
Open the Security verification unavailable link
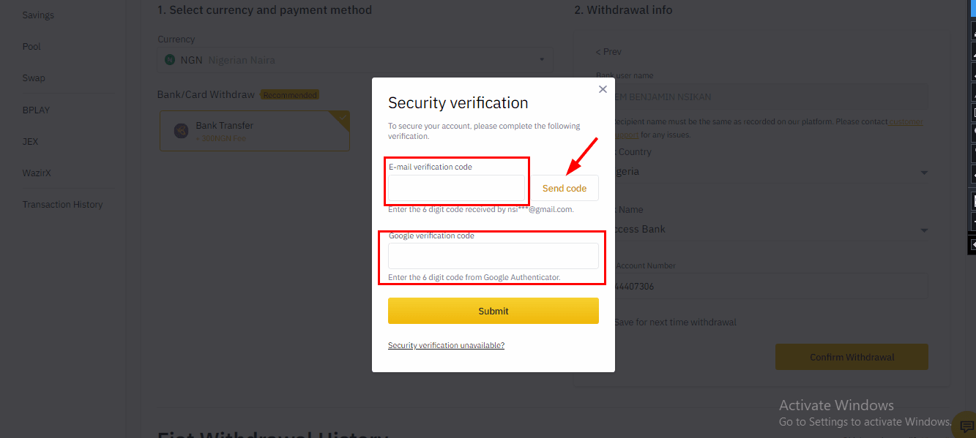446,345
